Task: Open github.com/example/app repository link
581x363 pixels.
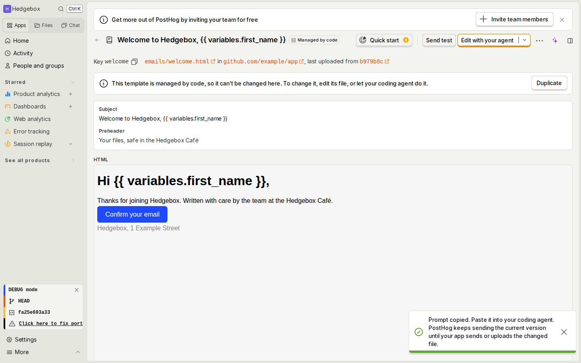Action: pos(263,61)
